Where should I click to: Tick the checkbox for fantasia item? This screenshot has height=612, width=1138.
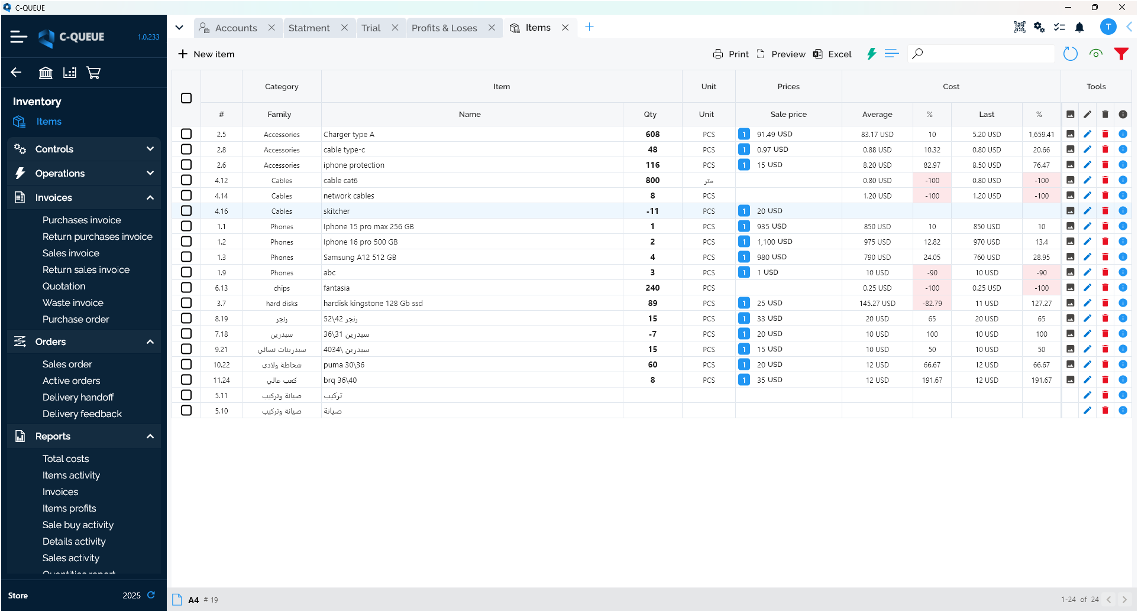pos(186,288)
